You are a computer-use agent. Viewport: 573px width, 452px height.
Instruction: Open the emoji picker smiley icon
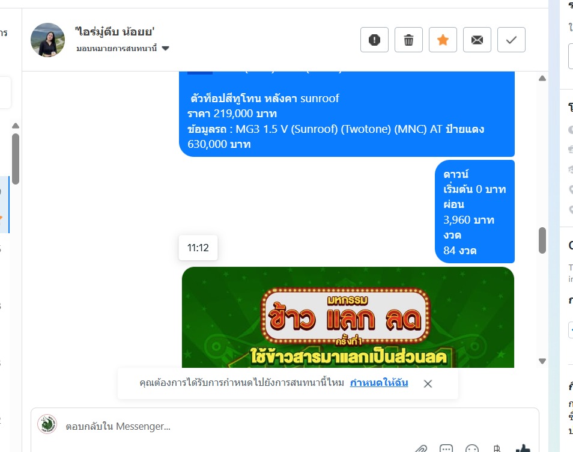(x=471, y=448)
